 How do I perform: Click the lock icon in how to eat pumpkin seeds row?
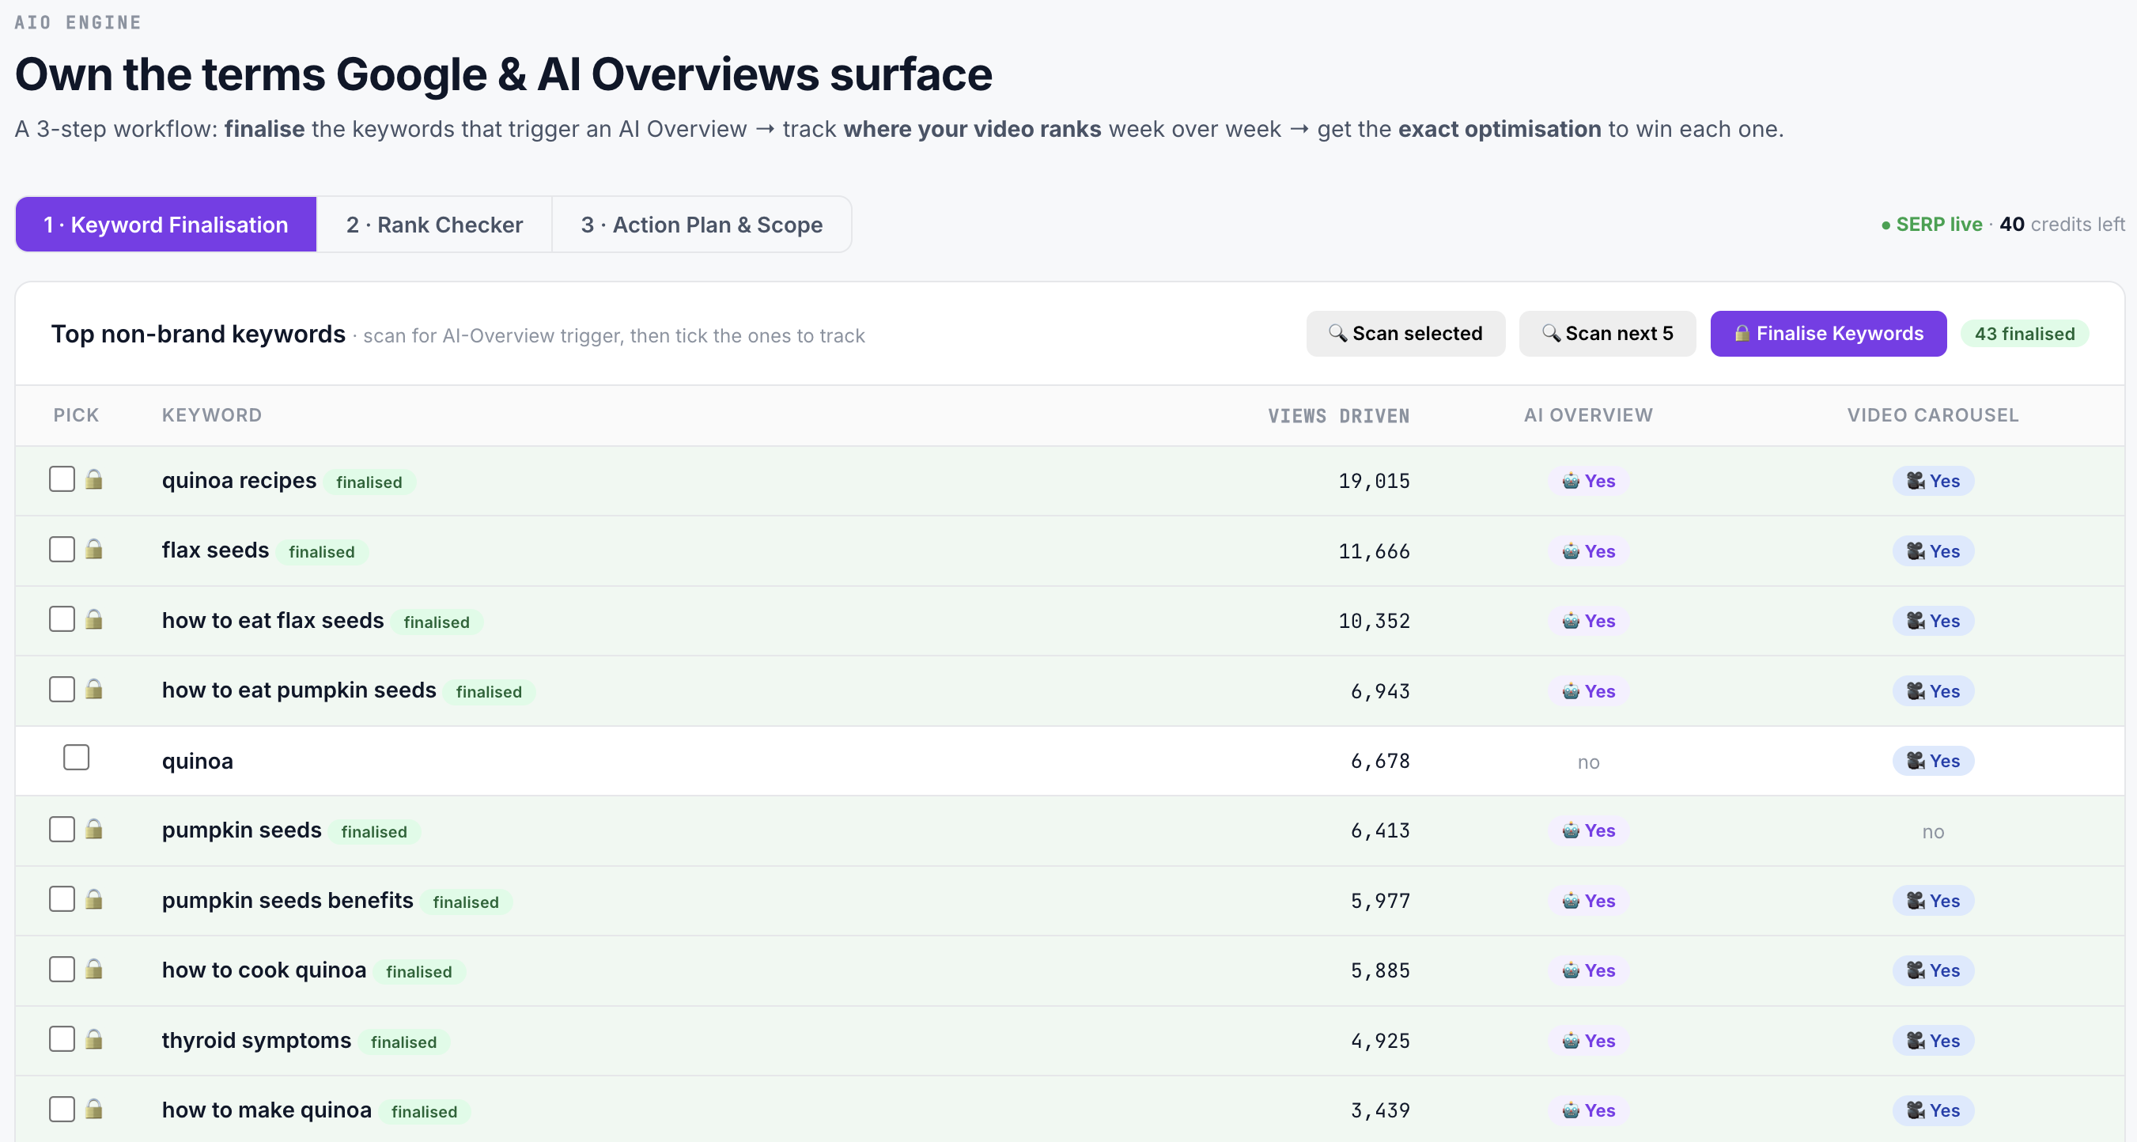tap(94, 689)
